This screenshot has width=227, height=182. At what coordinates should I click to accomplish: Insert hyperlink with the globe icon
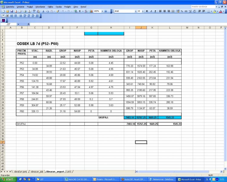point(76,11)
